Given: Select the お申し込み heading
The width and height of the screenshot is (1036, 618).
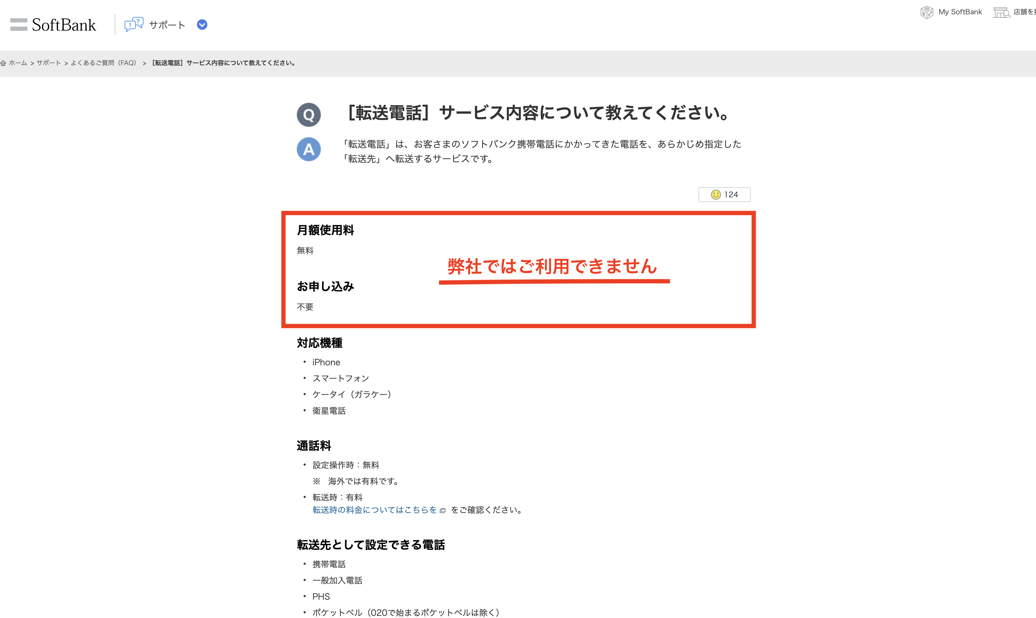Looking at the screenshot, I should (x=325, y=286).
